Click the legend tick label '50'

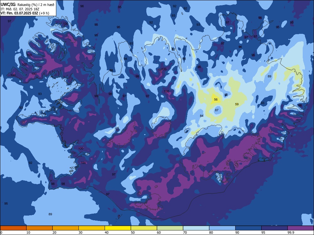pyautogui.click(x=133, y=232)
